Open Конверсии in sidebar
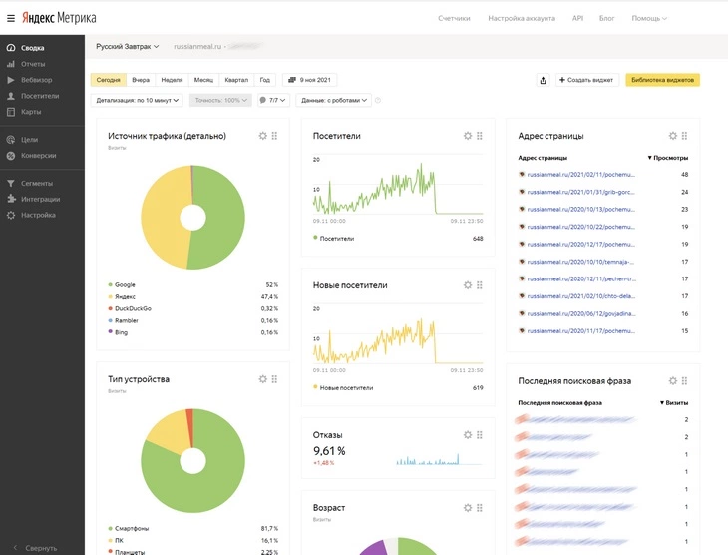Viewport: 728px width, 555px height. pyautogui.click(x=38, y=156)
